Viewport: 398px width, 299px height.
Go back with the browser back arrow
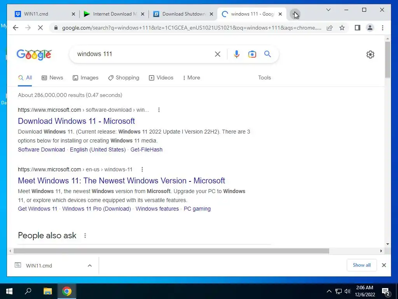[16, 28]
